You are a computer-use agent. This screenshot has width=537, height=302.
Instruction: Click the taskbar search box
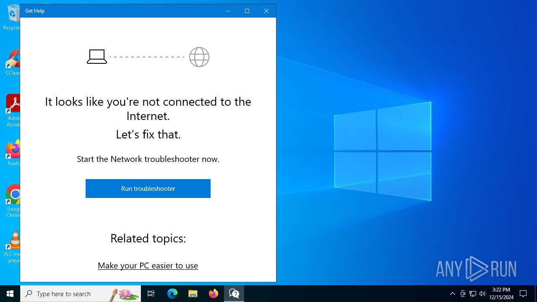click(81, 294)
